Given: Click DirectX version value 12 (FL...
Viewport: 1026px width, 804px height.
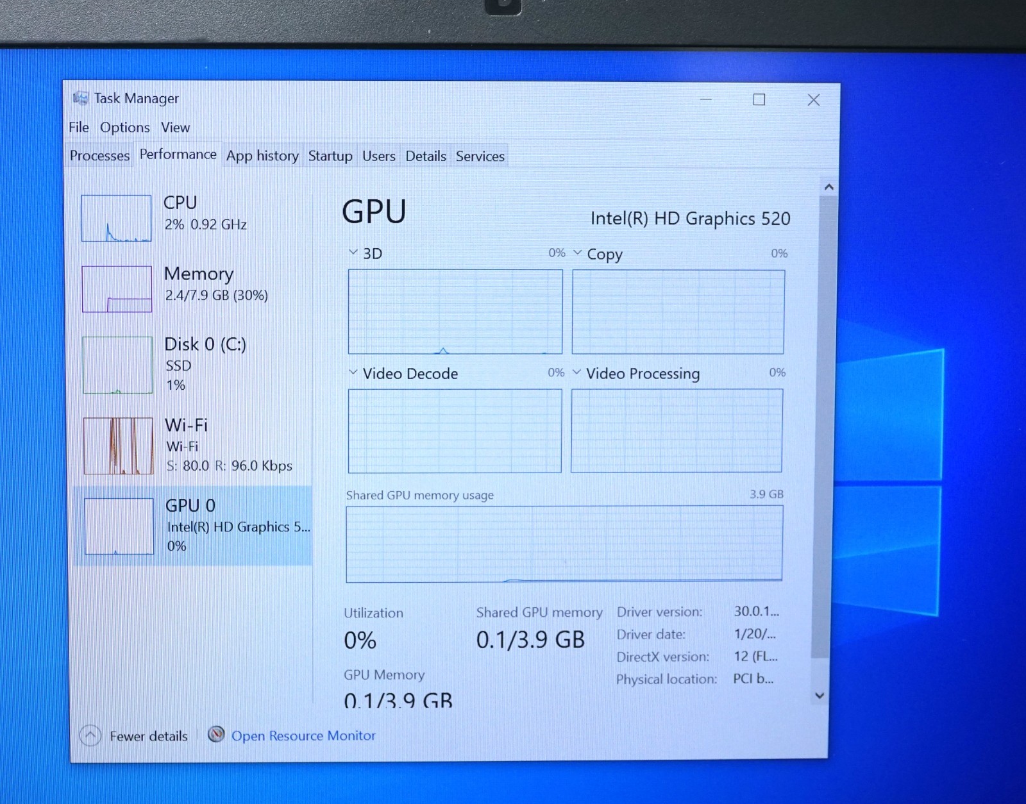Looking at the screenshot, I should point(755,656).
